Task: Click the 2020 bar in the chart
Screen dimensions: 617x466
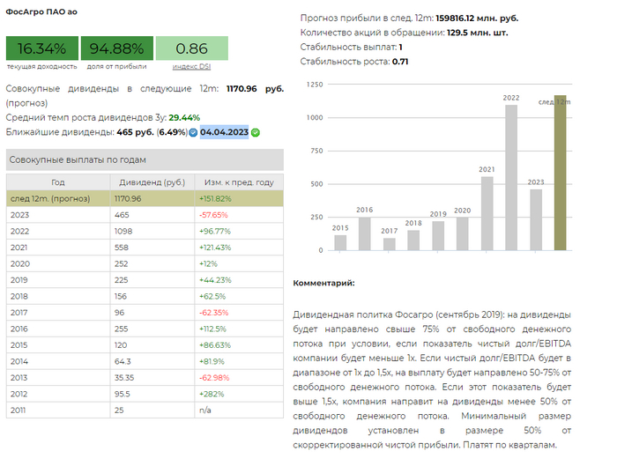Action: [x=463, y=234]
